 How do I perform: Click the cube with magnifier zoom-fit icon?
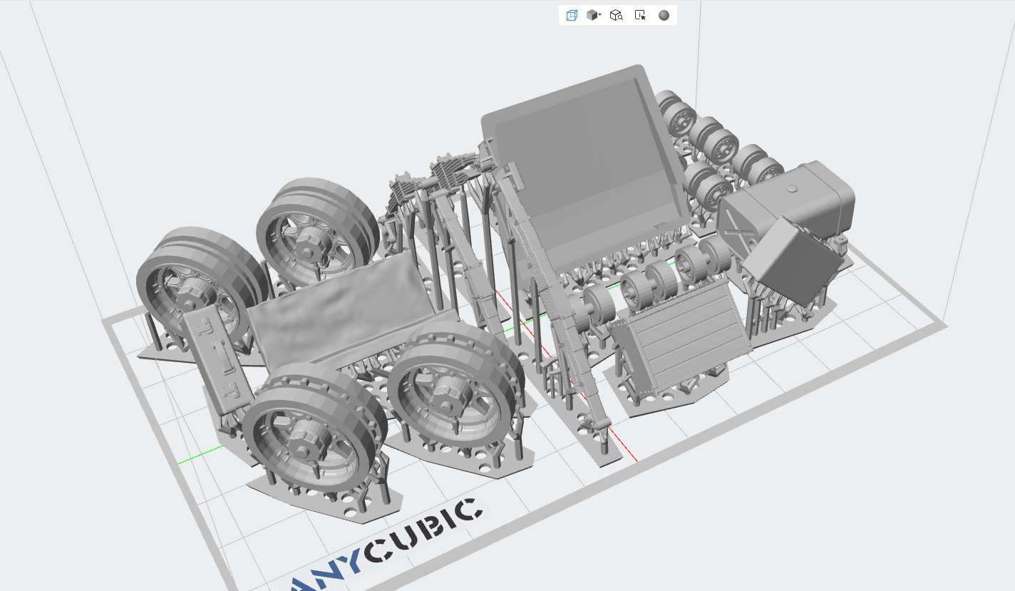(617, 16)
